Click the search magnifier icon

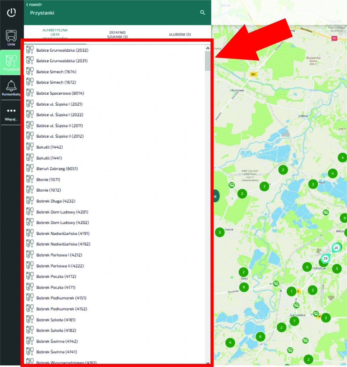203,13
